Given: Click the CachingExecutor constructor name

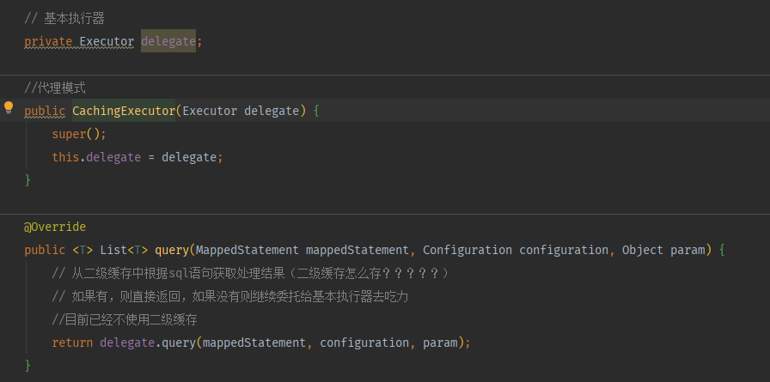Looking at the screenshot, I should (x=124, y=111).
